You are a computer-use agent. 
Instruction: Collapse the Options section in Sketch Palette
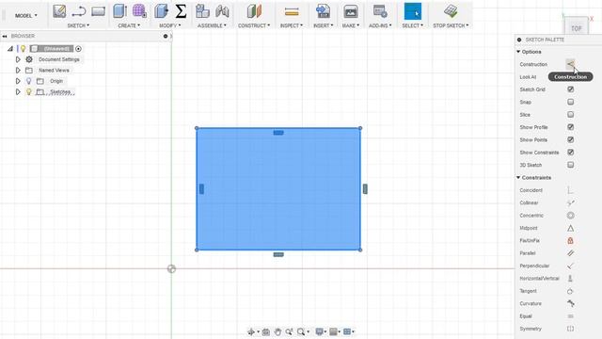coord(518,52)
